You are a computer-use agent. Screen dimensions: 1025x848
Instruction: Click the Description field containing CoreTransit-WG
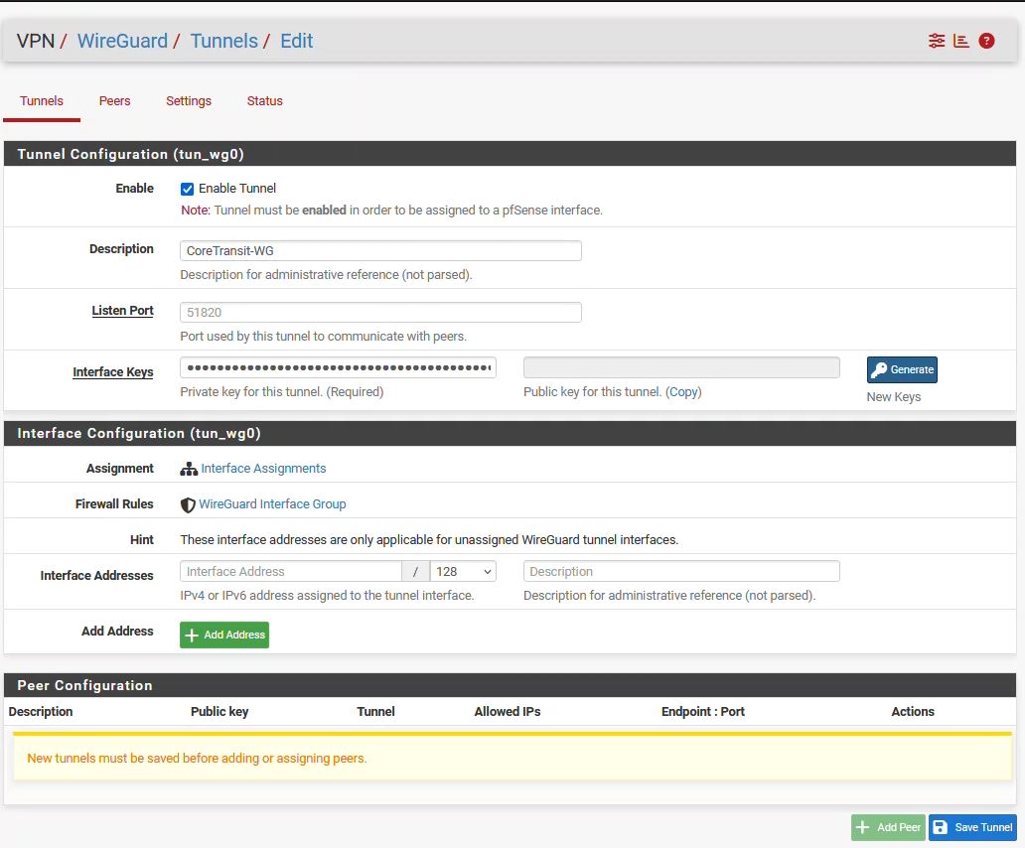(x=380, y=251)
